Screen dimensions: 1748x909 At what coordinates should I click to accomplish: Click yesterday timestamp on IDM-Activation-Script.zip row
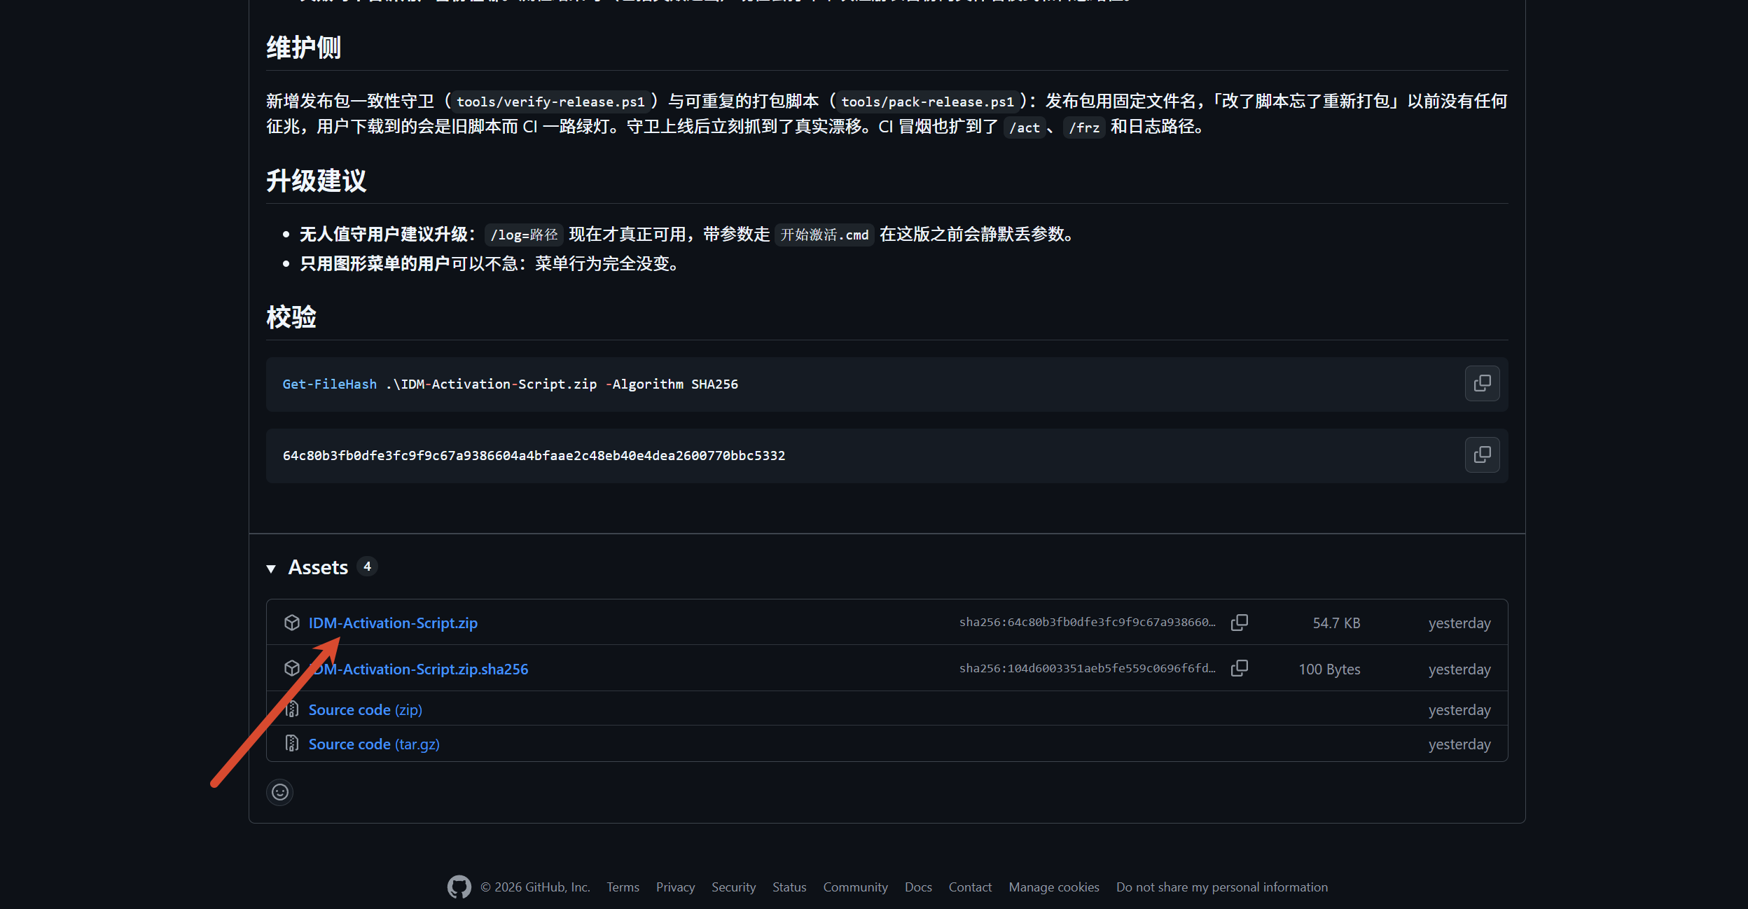[1459, 623]
